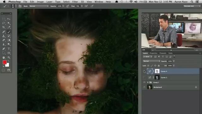Click the Curves 4 adjustment thumbnail
The height and width of the screenshot is (114, 202).
pyautogui.click(x=150, y=71)
